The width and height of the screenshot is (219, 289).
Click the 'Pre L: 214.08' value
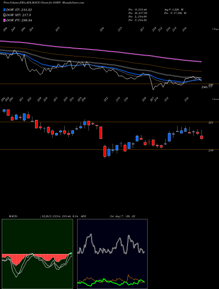click(138, 17)
